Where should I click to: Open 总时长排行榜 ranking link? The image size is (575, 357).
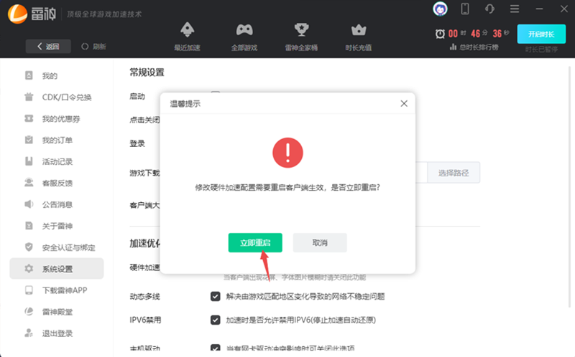(474, 47)
